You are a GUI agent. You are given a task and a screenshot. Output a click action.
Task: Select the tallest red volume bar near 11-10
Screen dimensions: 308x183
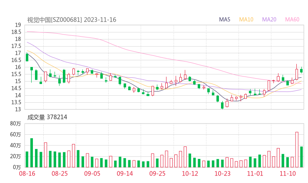point(297,150)
